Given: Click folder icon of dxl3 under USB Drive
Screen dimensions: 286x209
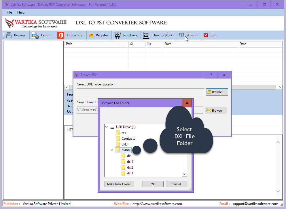Looking at the screenshot, I should click(x=118, y=144).
